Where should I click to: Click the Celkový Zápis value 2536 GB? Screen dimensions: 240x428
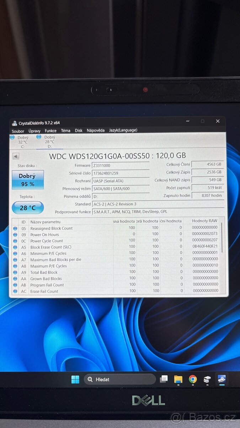[208, 172]
